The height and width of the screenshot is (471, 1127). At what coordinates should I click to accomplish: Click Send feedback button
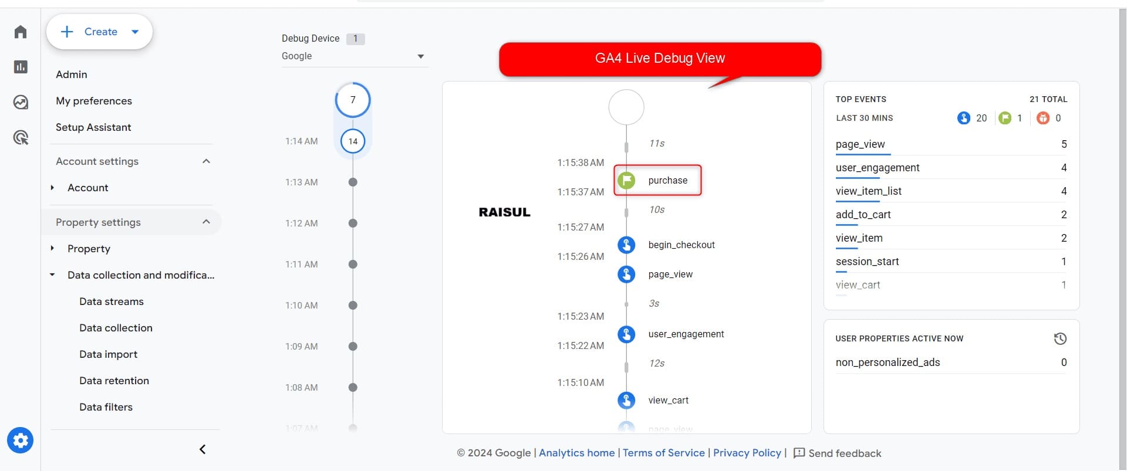pyautogui.click(x=837, y=453)
